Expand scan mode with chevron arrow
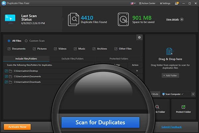This screenshot has height=133, width=199. 193,94
